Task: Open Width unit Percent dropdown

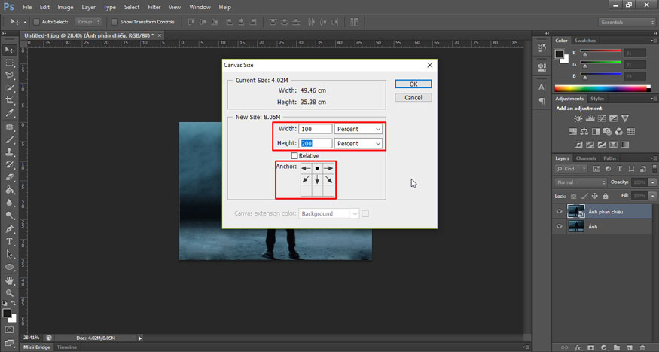Action: click(x=358, y=129)
